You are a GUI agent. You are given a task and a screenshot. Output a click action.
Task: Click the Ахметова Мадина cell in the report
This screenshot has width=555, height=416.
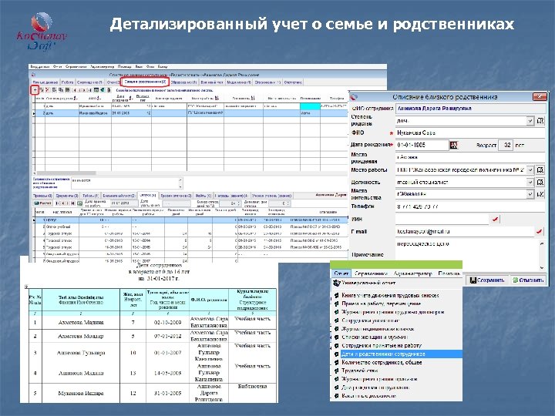click(x=81, y=322)
